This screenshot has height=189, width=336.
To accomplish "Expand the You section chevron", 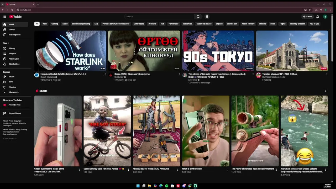I will 9,43.
